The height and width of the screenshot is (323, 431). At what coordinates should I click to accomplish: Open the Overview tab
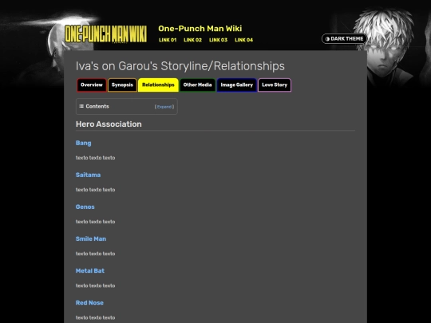[92, 85]
